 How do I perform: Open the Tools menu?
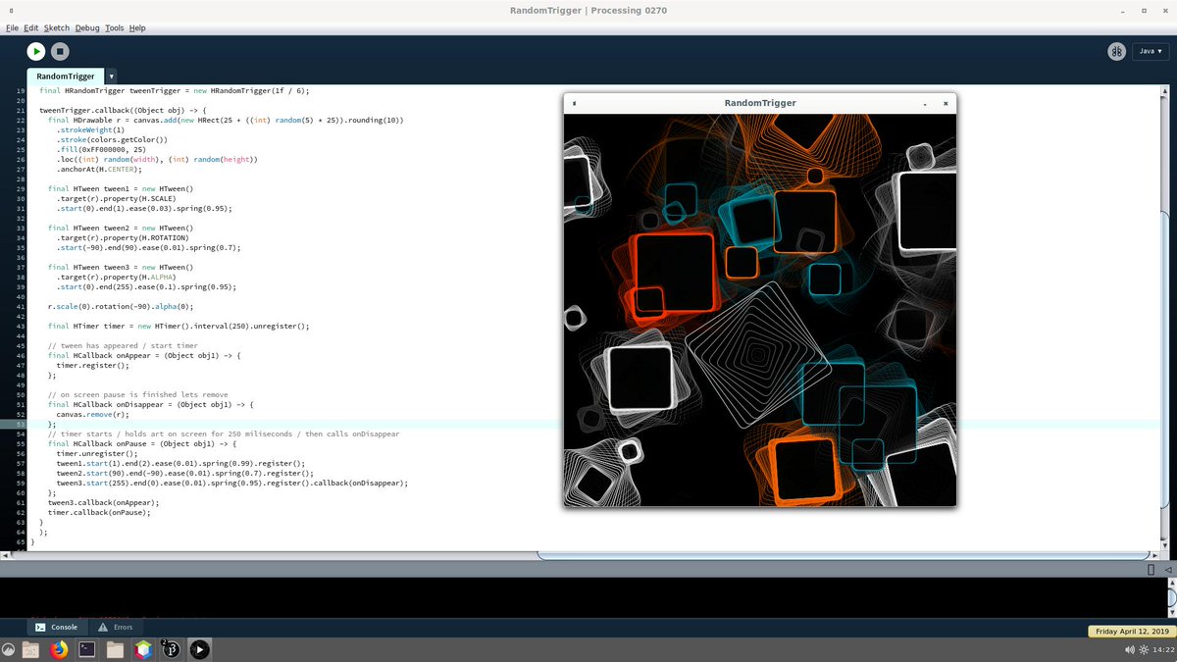pos(114,27)
